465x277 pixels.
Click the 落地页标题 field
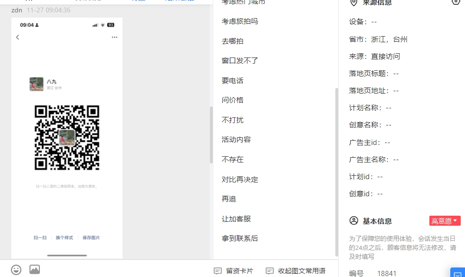pyautogui.click(x=374, y=74)
